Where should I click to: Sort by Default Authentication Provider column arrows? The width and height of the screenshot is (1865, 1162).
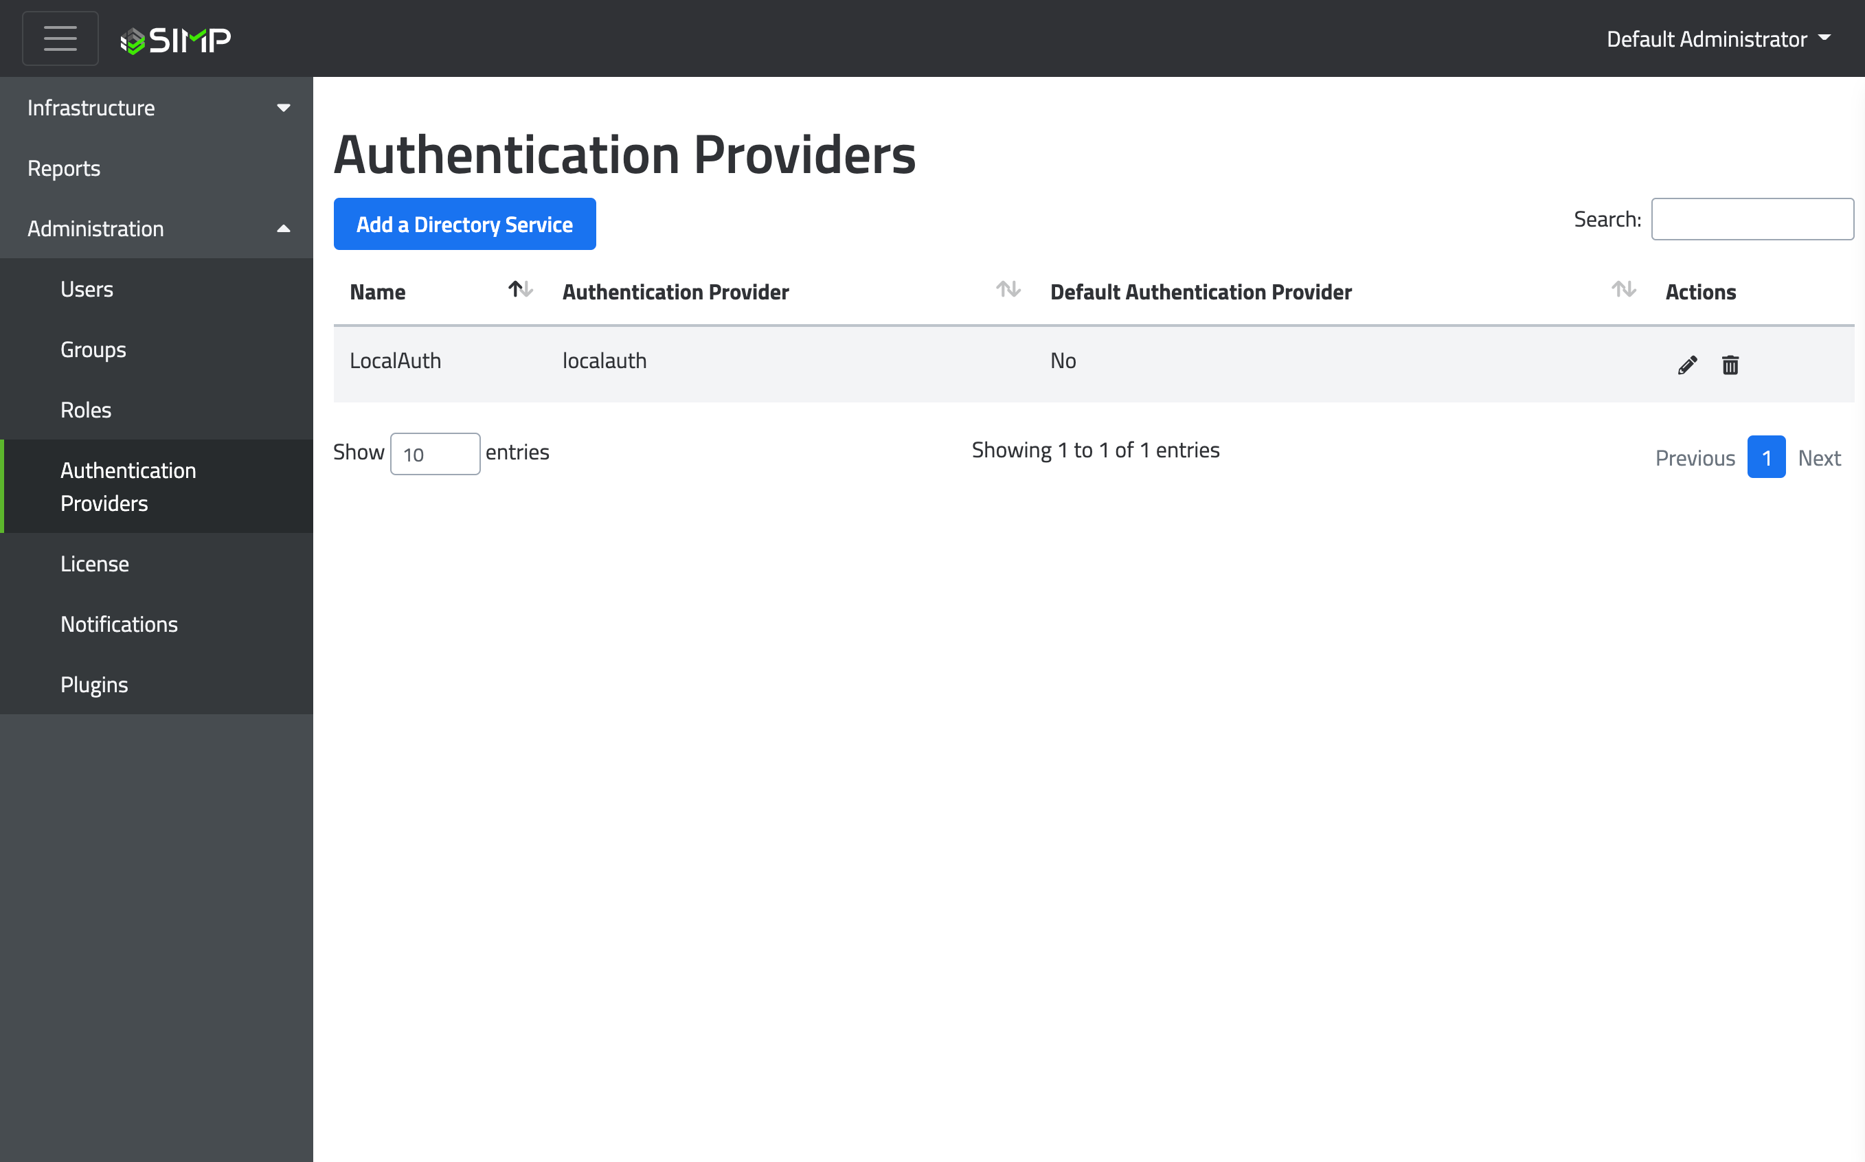pos(1624,290)
